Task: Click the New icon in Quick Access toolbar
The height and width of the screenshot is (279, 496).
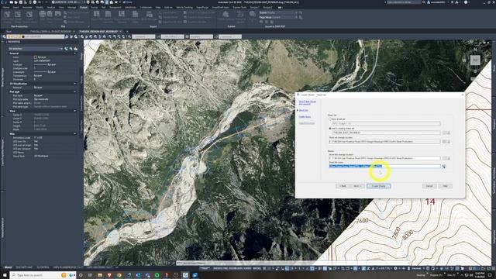Action: pos(12,2)
